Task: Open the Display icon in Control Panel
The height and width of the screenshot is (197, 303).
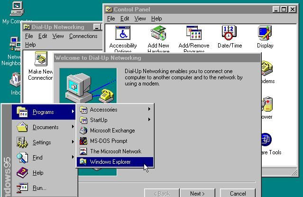Action: [x=265, y=33]
